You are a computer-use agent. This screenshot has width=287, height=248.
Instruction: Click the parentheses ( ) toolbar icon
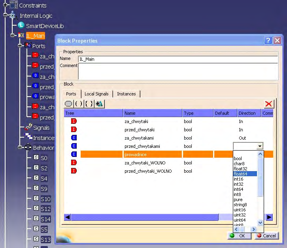pyautogui.click(x=79, y=104)
